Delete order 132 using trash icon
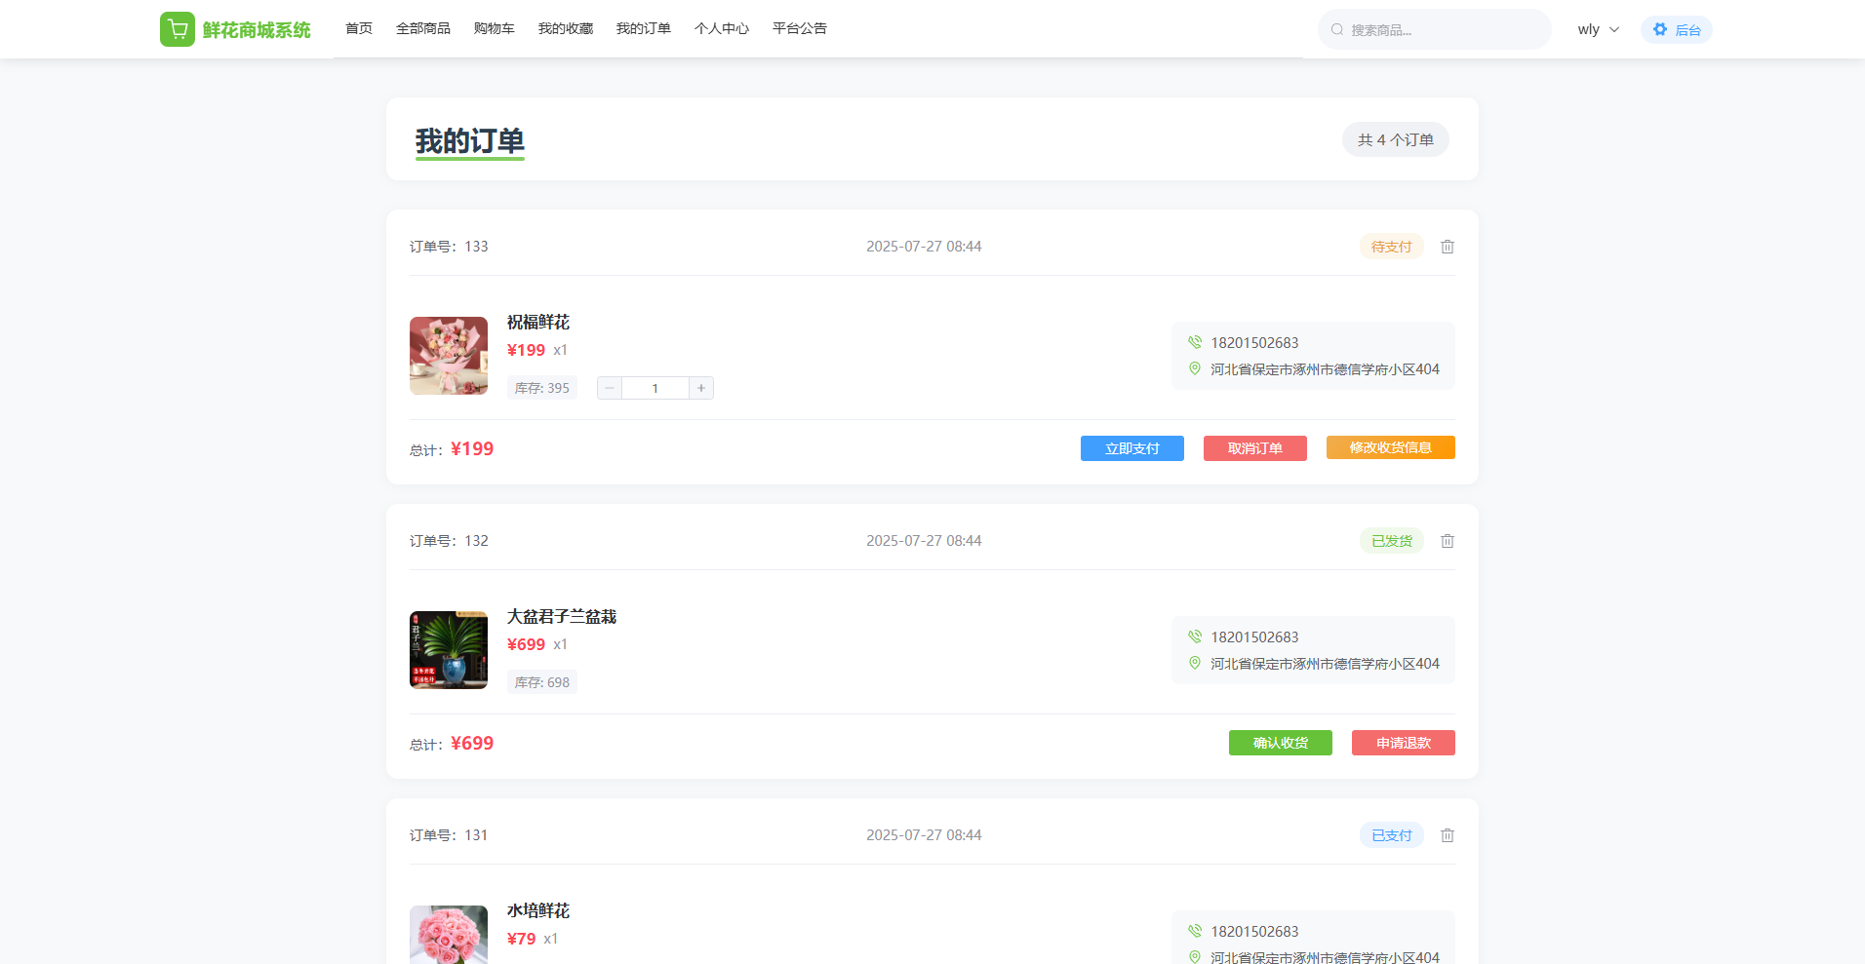This screenshot has height=964, width=1865. 1448,541
